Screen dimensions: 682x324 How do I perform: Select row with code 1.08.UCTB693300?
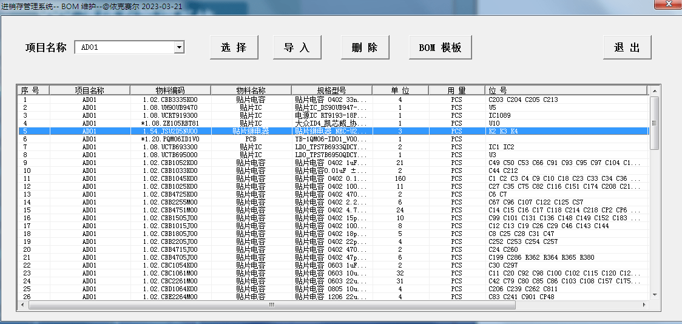(x=333, y=147)
